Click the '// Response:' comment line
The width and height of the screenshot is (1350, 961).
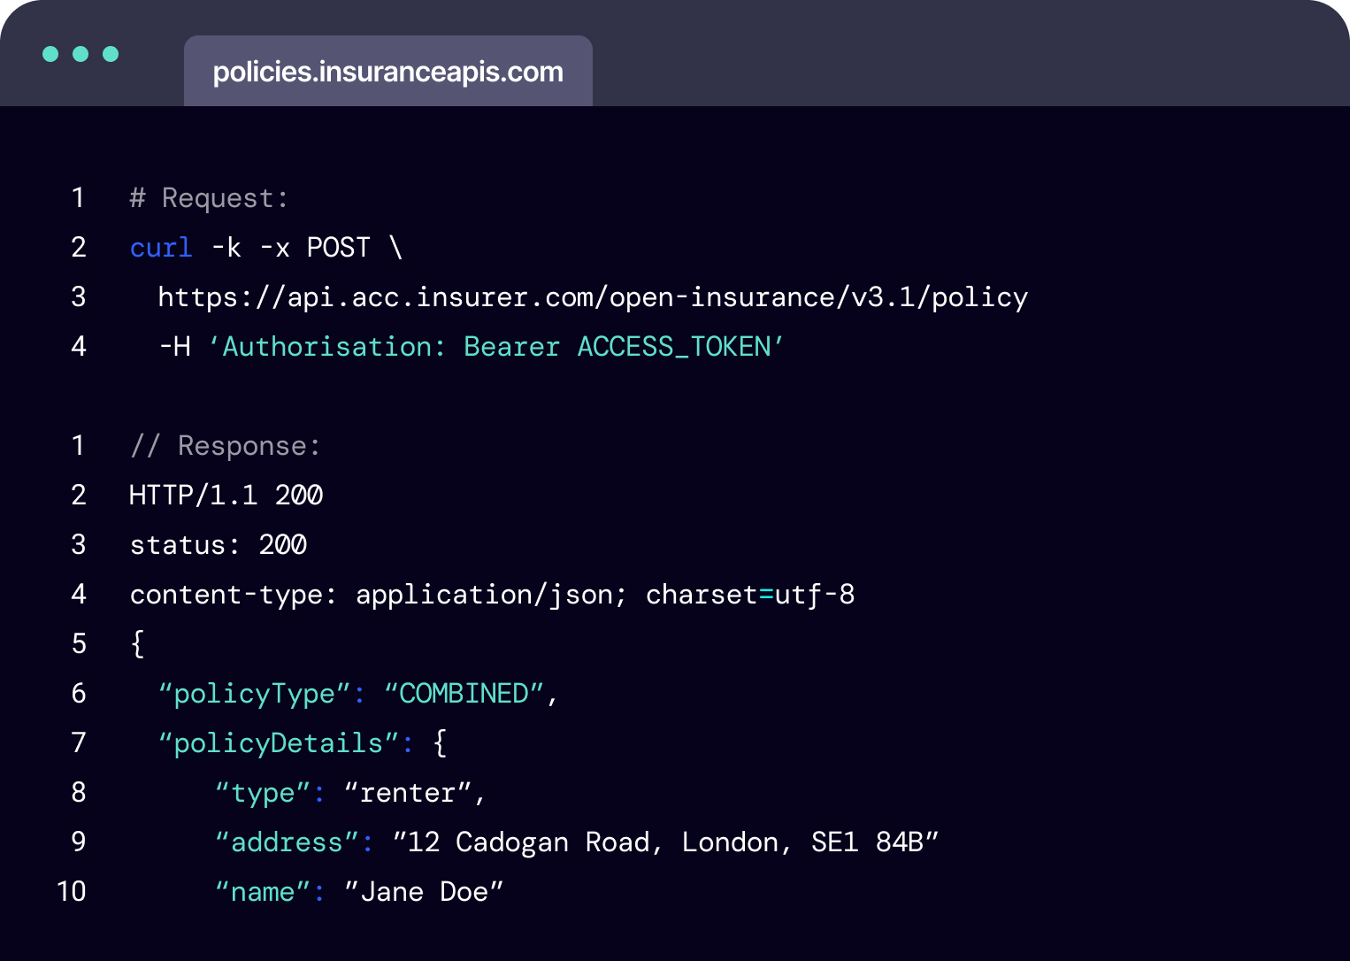click(225, 446)
